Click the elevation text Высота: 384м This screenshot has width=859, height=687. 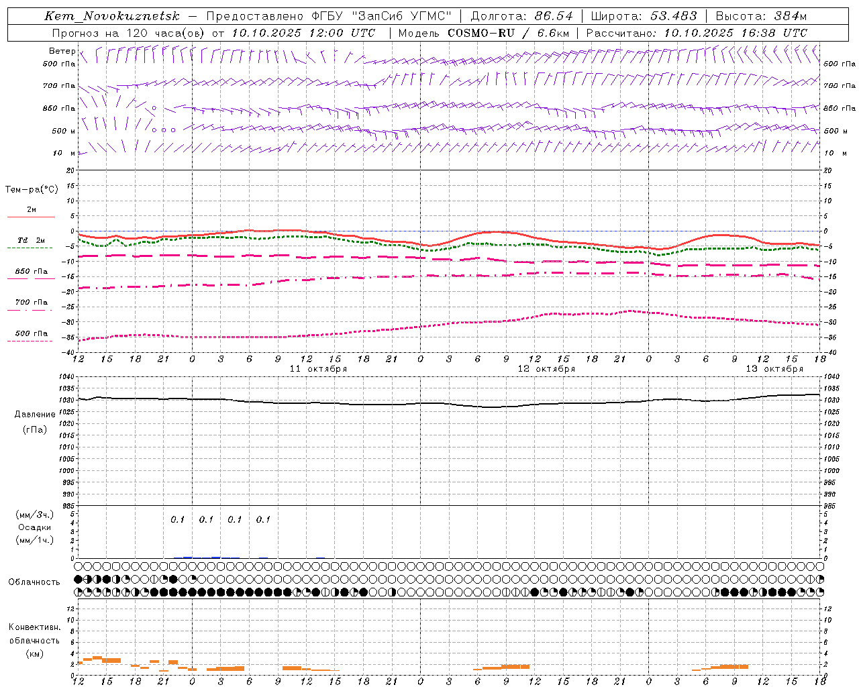[x=761, y=16]
